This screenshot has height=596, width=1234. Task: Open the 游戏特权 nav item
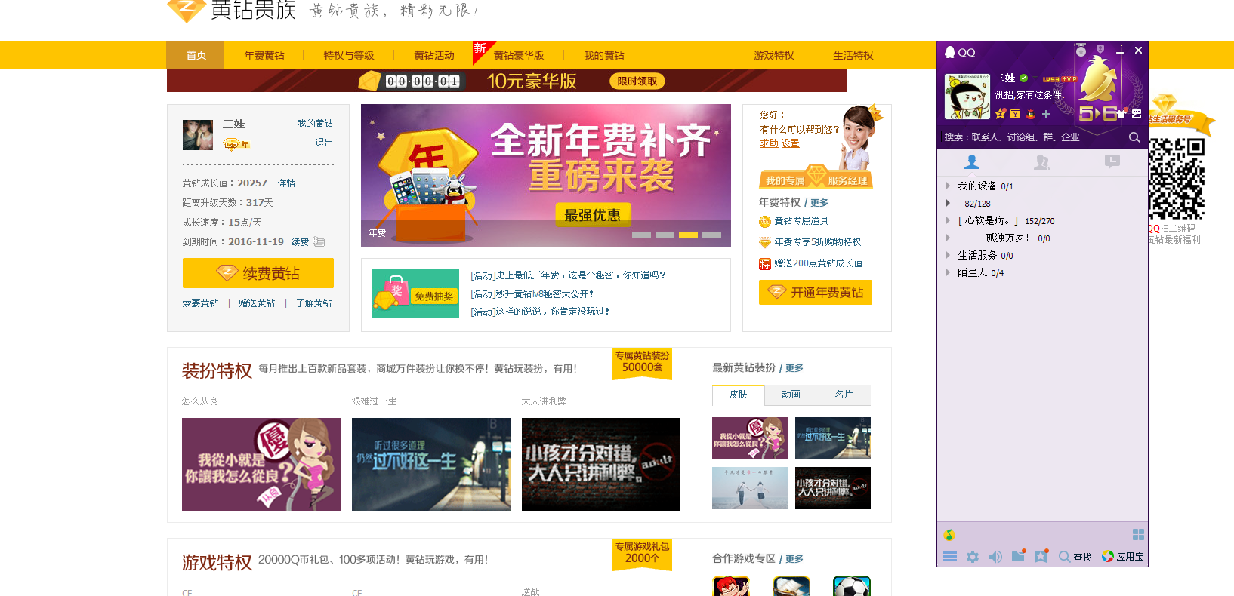(774, 55)
